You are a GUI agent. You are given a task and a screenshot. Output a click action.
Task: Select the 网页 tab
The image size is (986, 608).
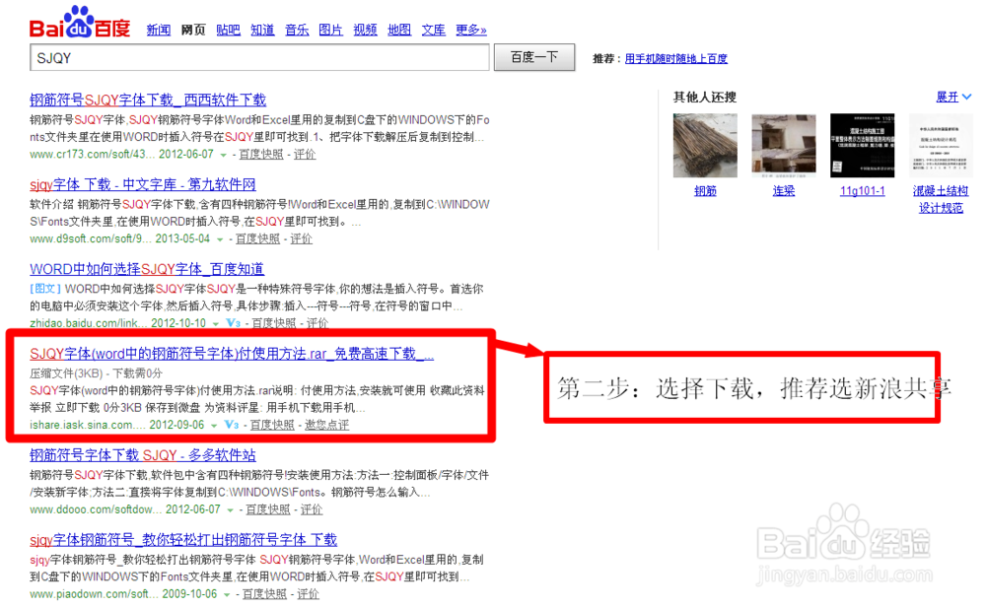[x=193, y=30]
